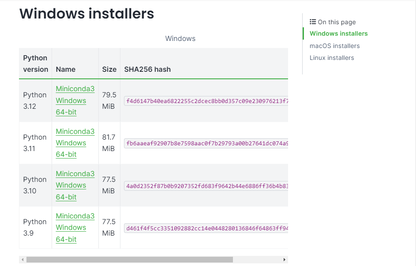Click the Python 3.10 version cell
This screenshot has height=266, width=416.
35,185
